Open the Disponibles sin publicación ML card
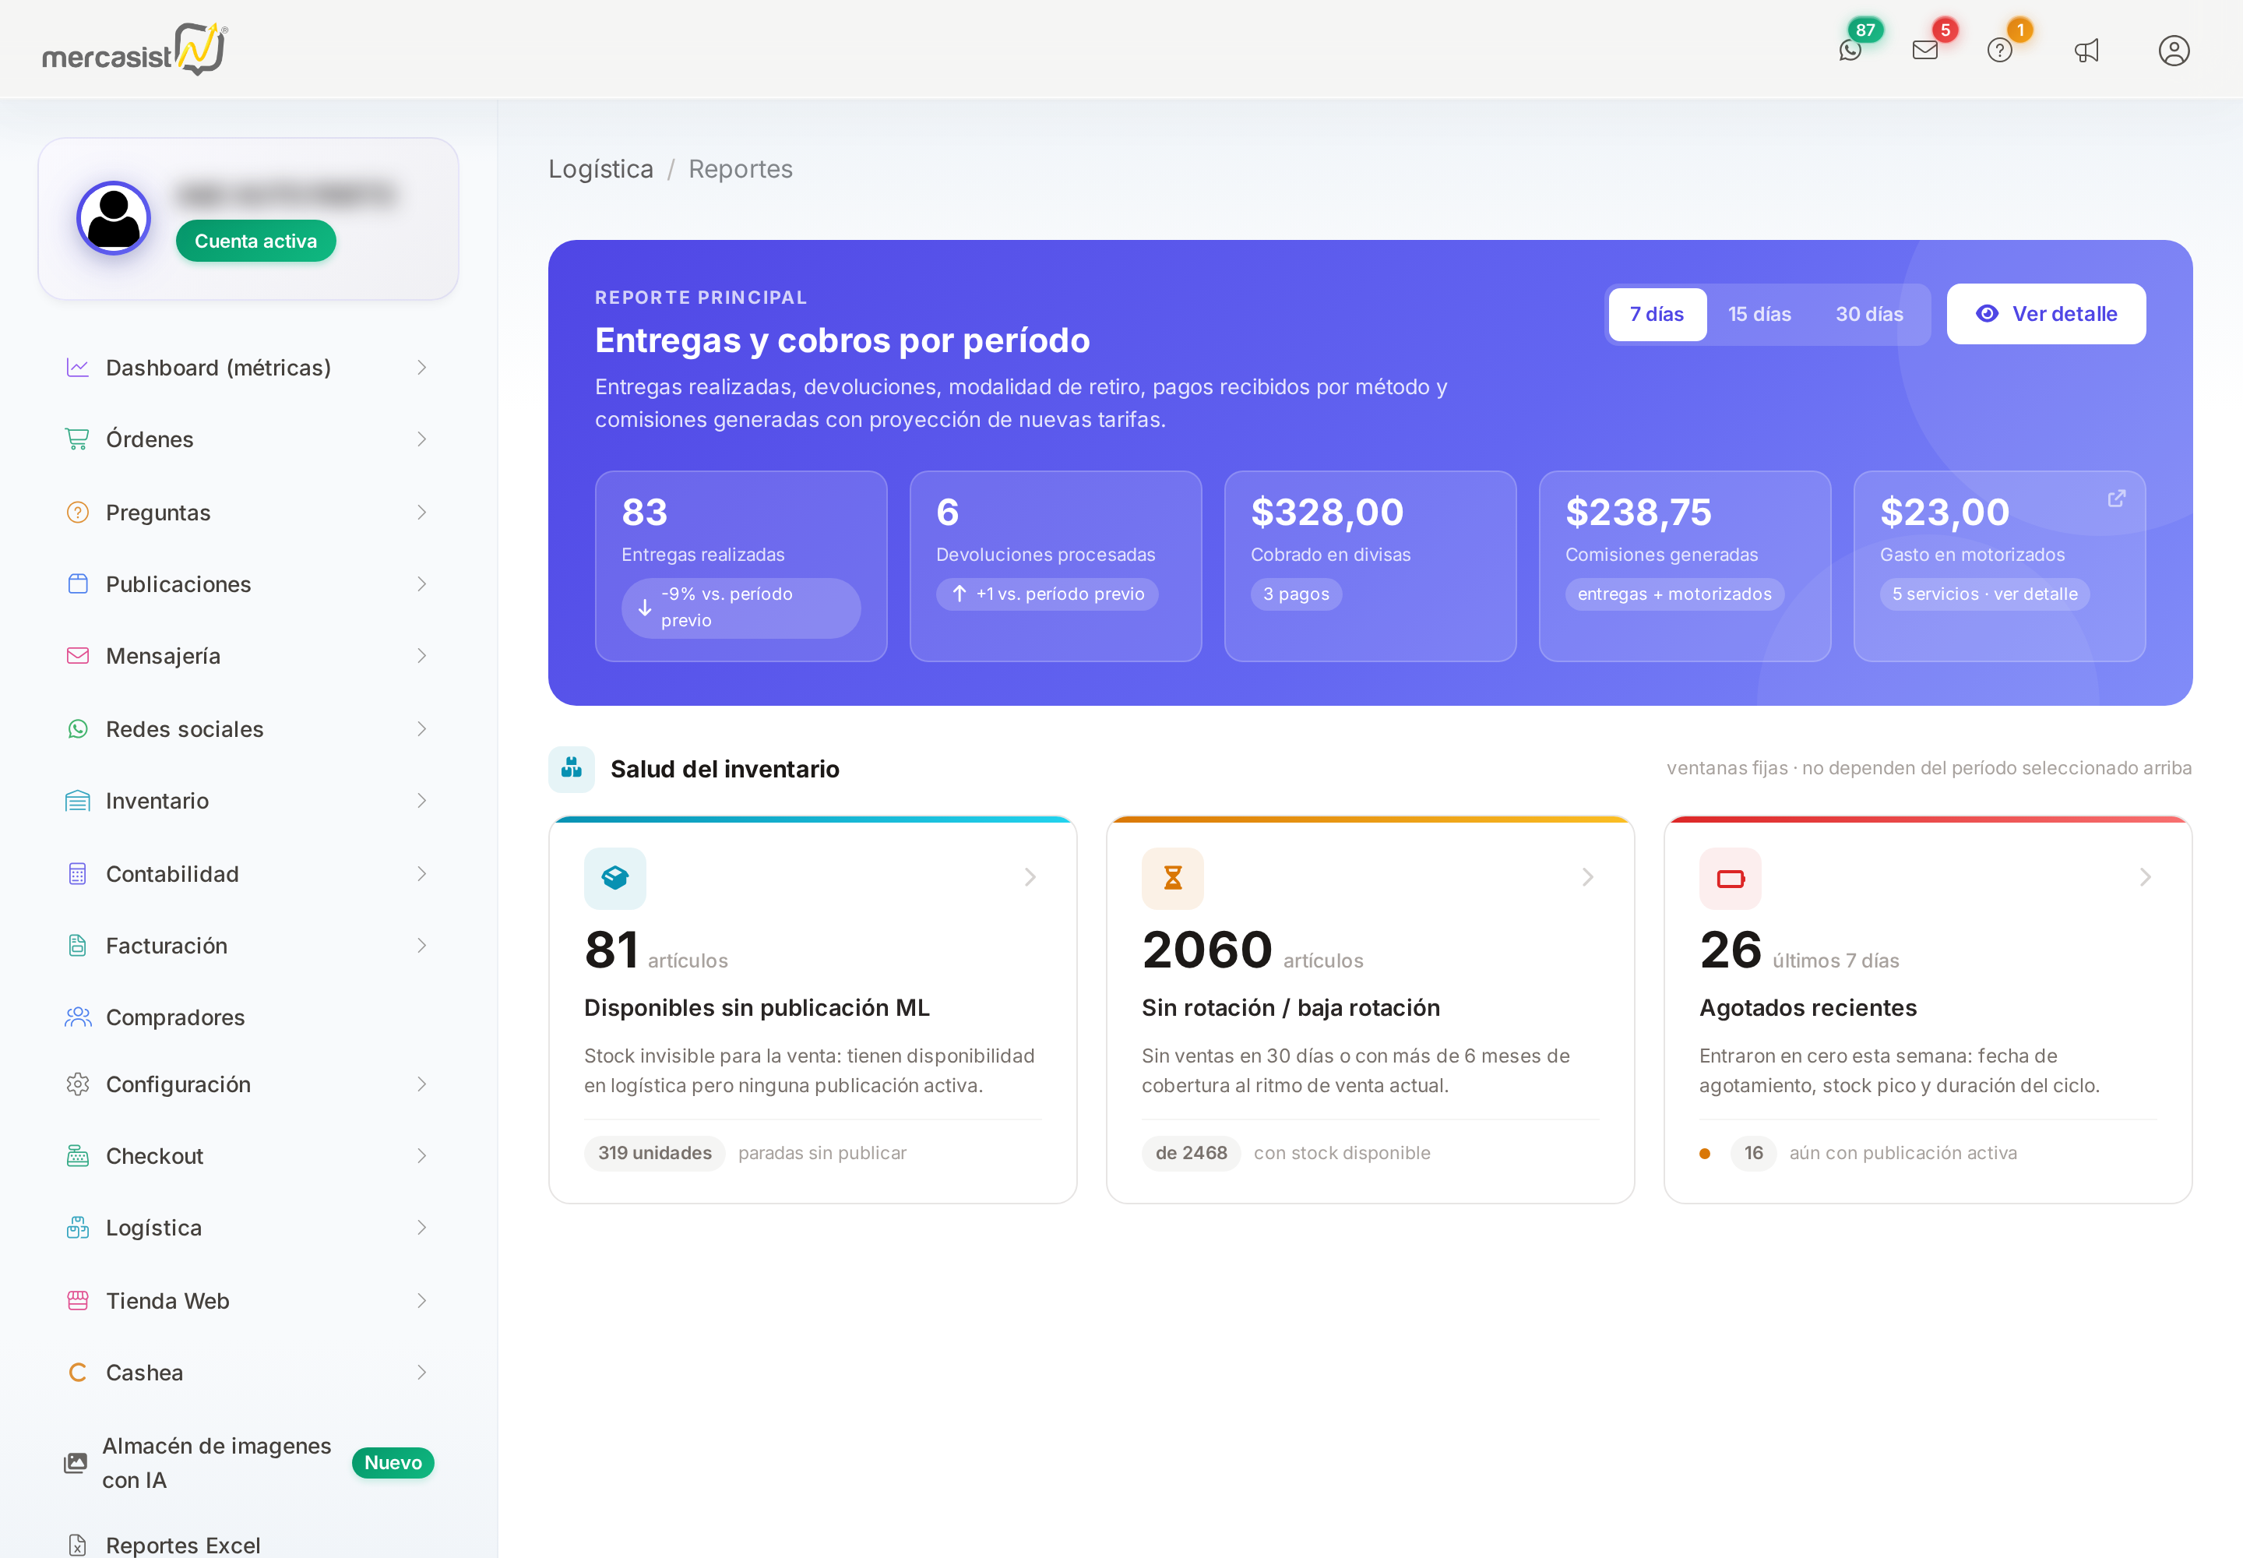The image size is (2243, 1558). 812,1010
